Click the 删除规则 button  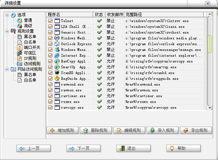tap(96, 130)
